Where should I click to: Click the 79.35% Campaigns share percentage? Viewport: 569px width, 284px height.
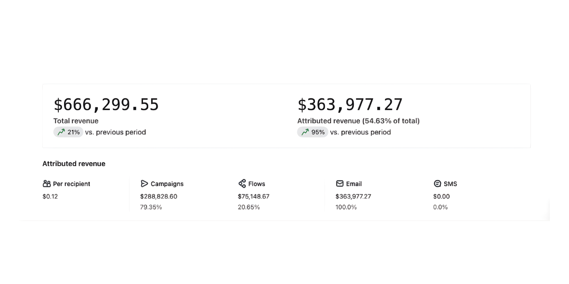pyautogui.click(x=151, y=207)
